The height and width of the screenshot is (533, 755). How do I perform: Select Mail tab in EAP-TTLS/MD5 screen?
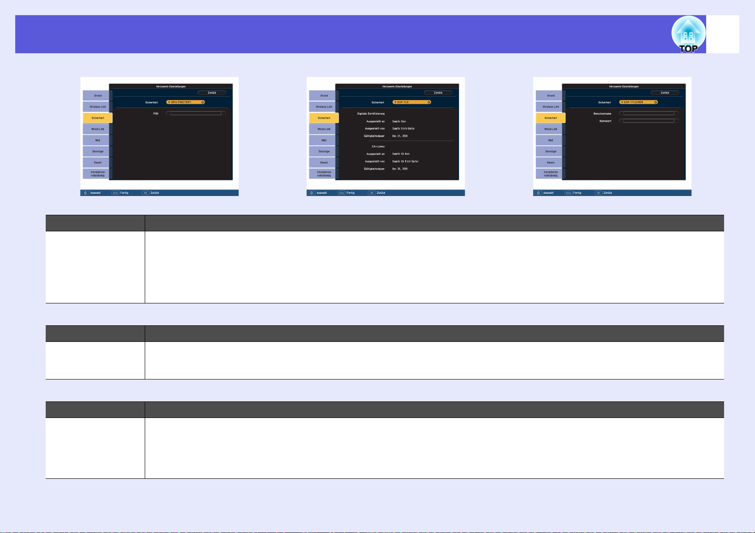[x=551, y=140]
